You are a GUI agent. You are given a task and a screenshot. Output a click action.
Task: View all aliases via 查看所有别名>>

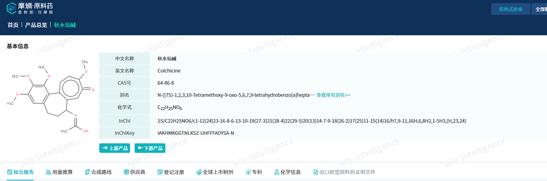click(333, 95)
